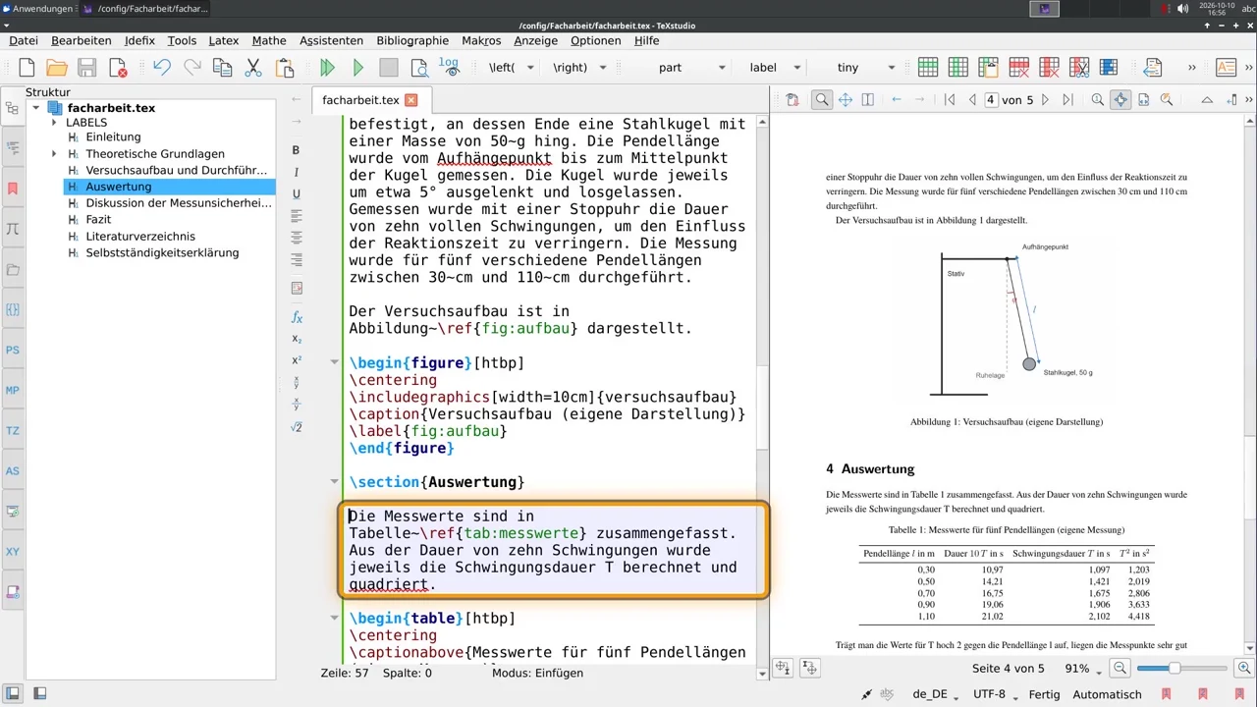Select Fazit in the structure tree
Image resolution: width=1257 pixels, height=707 pixels.
pos(98,220)
